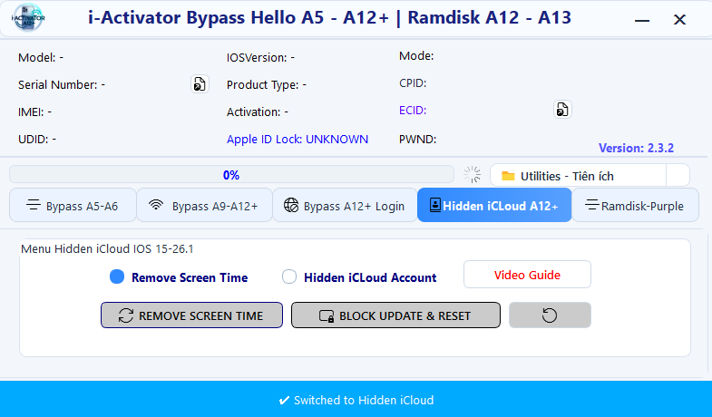The image size is (712, 417).
Task: Click the Menu Hidden iCloud IOS 15-26.1 label
Action: pos(107,249)
